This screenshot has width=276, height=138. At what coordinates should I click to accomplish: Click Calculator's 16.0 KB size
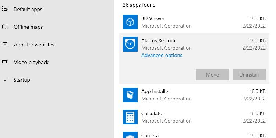tap(258, 114)
